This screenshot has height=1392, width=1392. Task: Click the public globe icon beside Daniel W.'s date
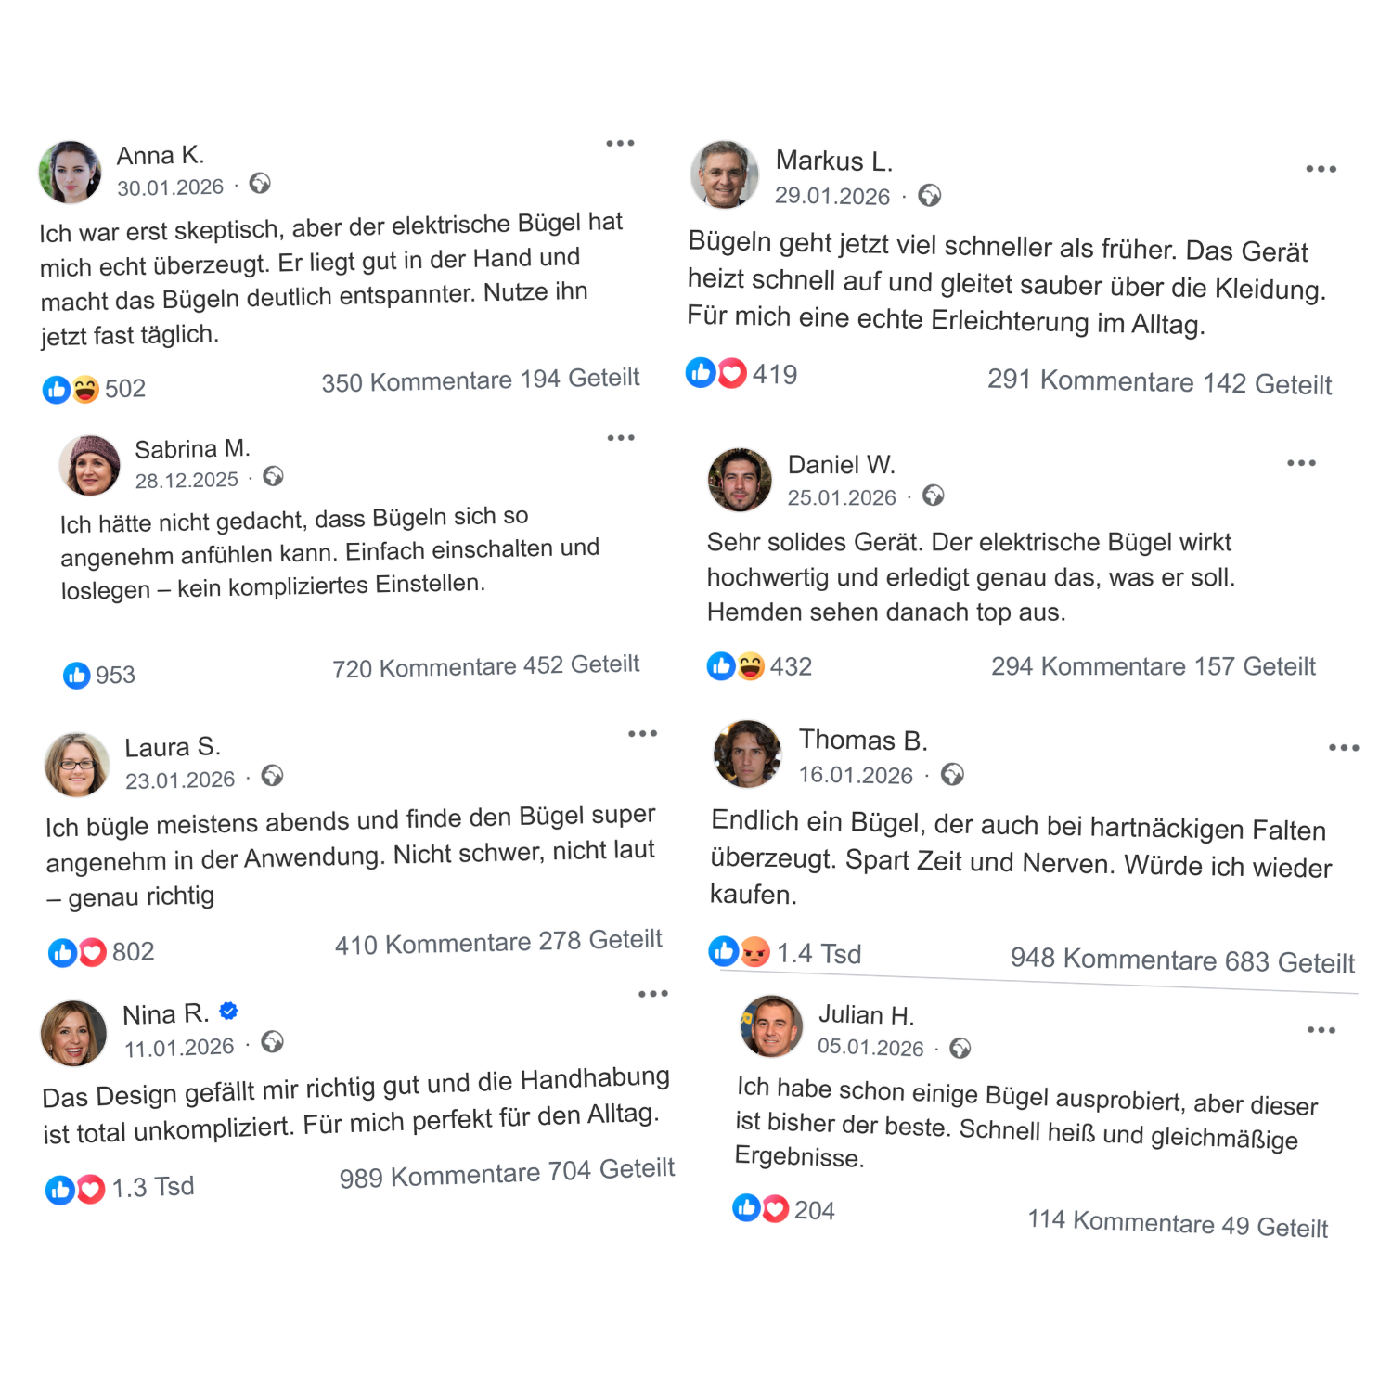coord(934,496)
